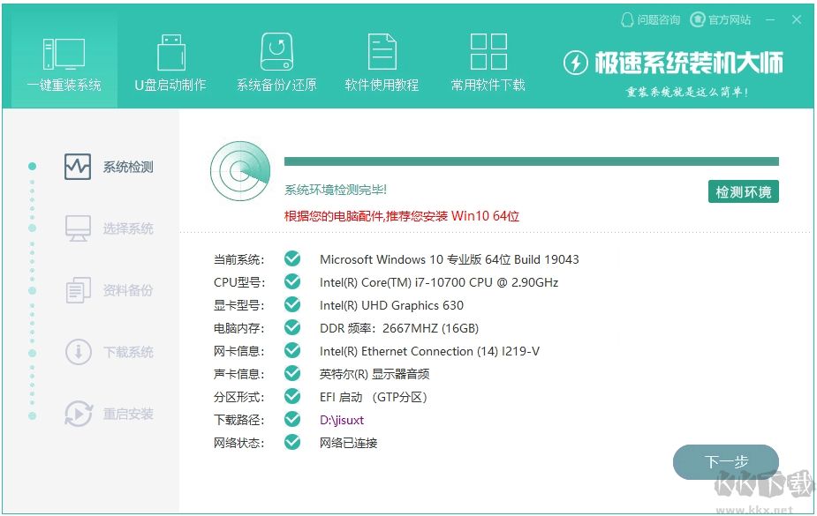Open 软件使用教程 tab
817x516 pixels.
(382, 62)
